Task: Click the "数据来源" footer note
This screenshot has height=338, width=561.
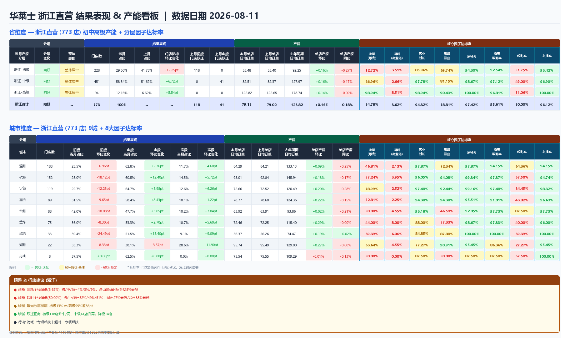Action: [64, 332]
